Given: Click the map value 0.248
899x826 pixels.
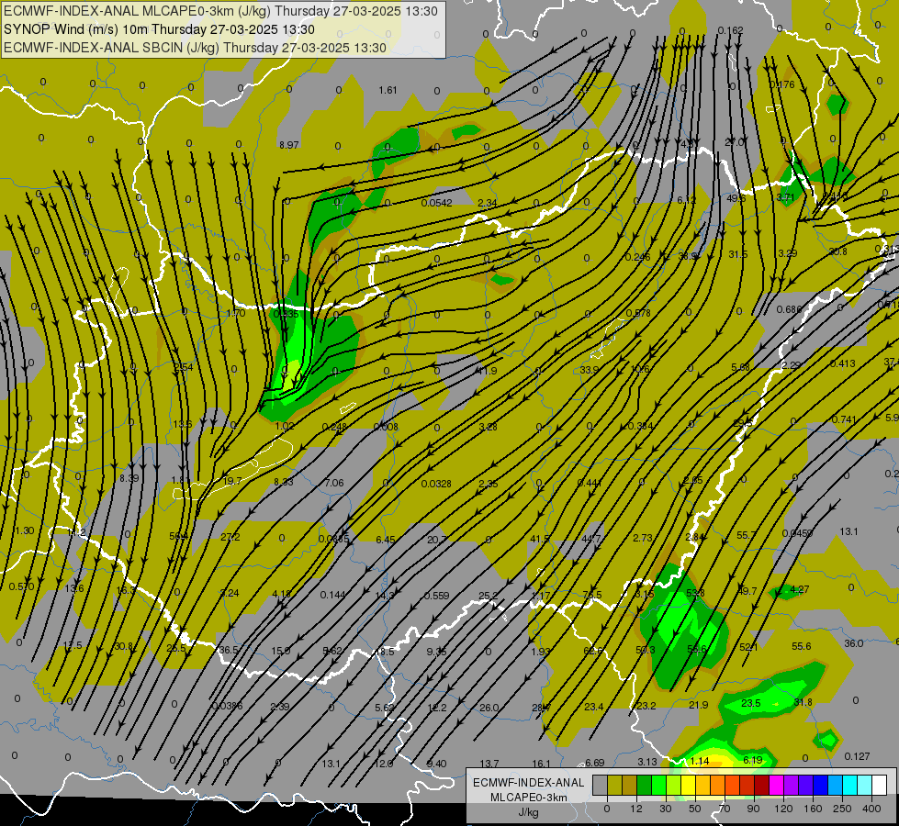Looking at the screenshot, I should click(x=334, y=427).
